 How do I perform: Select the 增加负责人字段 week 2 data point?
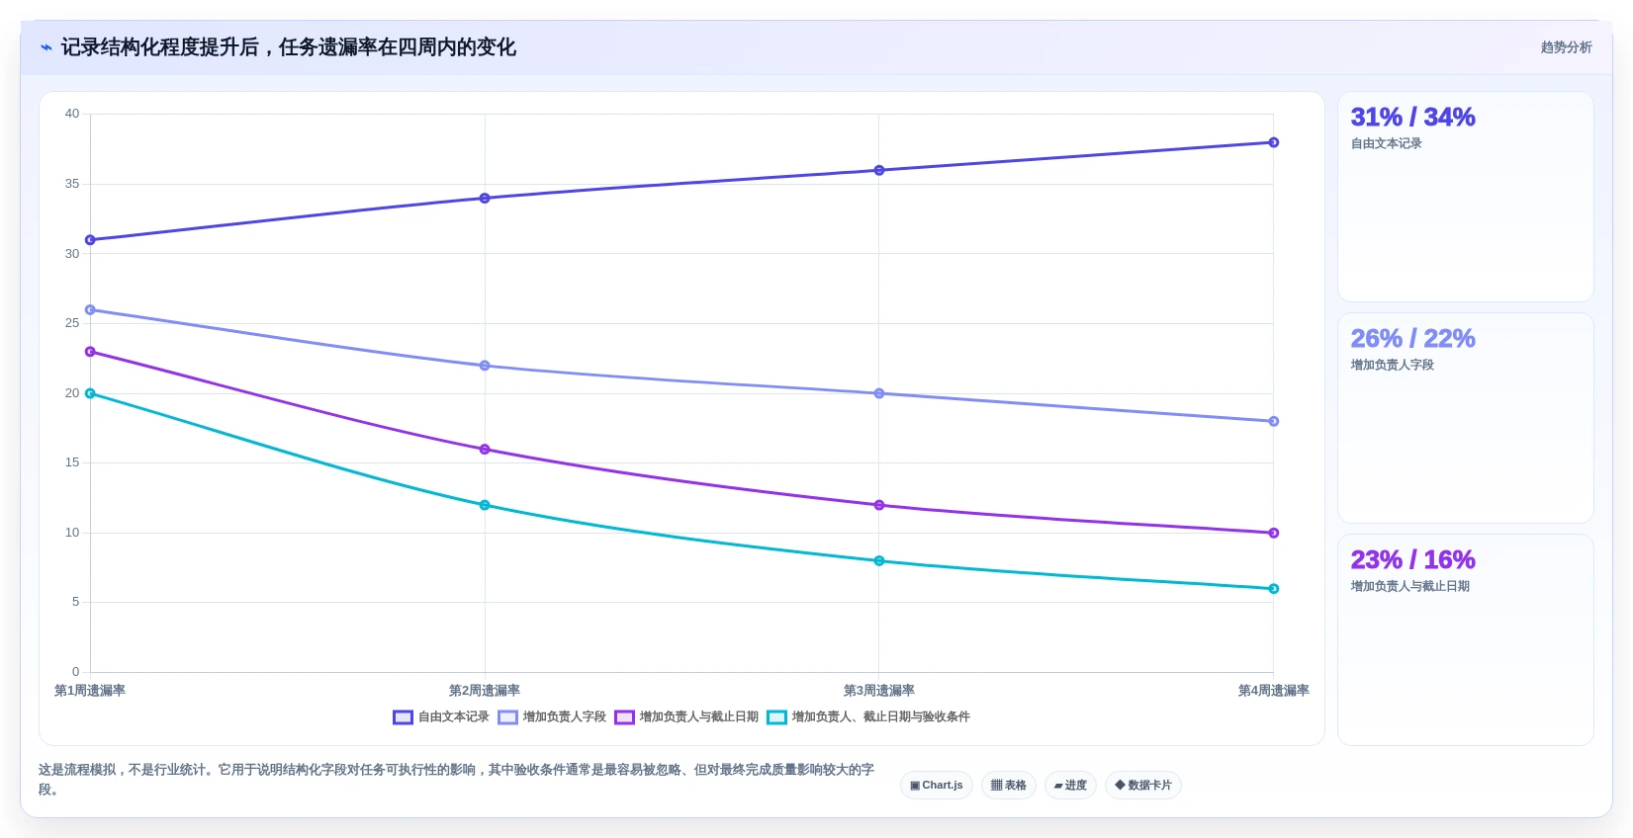[485, 366]
